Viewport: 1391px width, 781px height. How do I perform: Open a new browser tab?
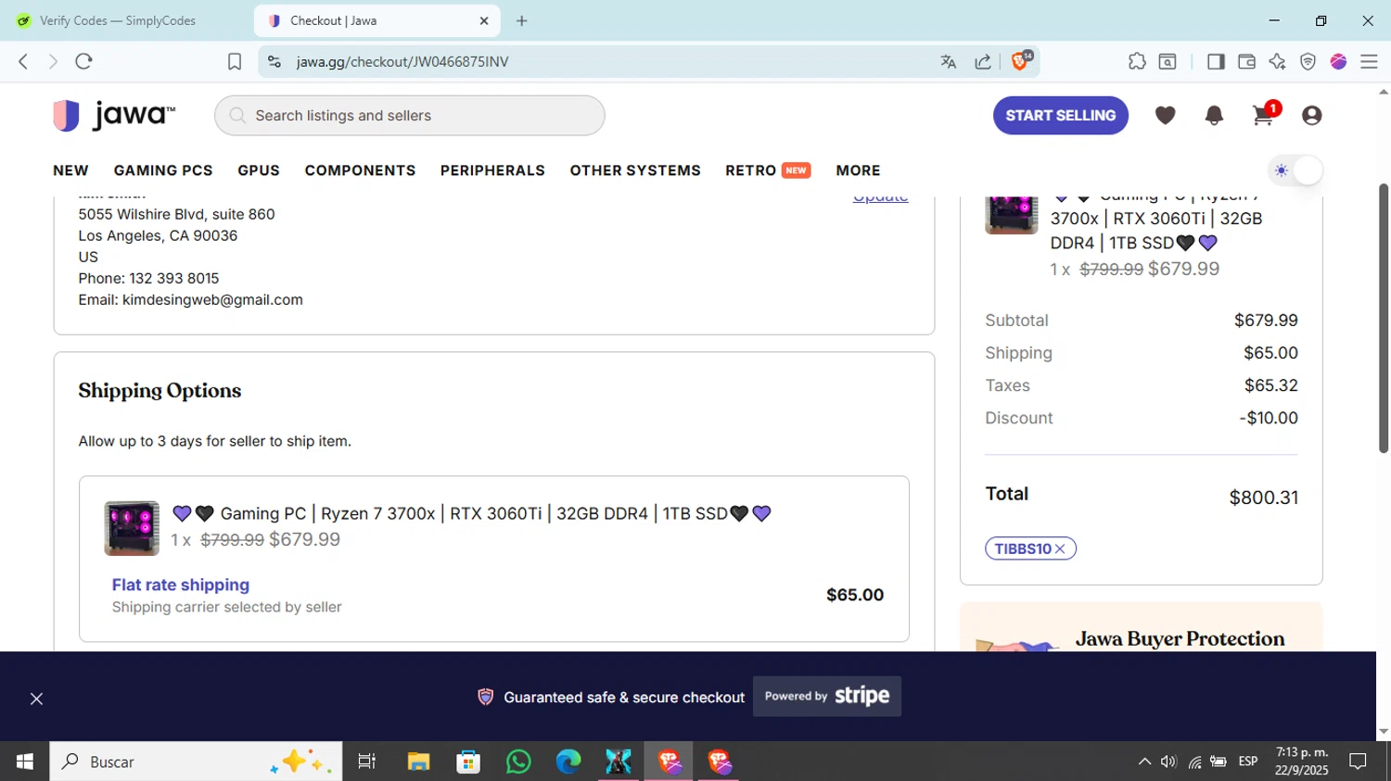pos(522,20)
